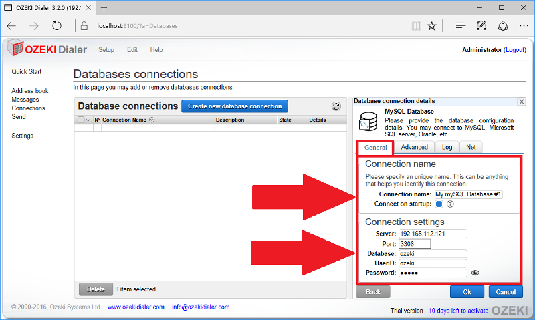
Task: Open the dropdown arrow beside select-all checkbox
Action: click(x=88, y=120)
